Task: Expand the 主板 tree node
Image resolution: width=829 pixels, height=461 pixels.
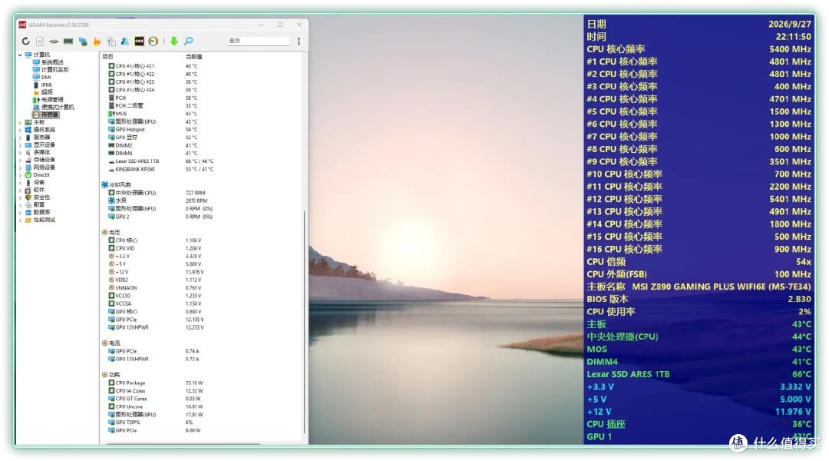Action: coord(20,123)
